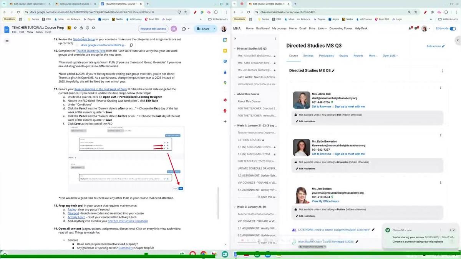The height and width of the screenshot is (259, 461).
Task: Click Edit restrictions under Bell availability
Action: 305,121
